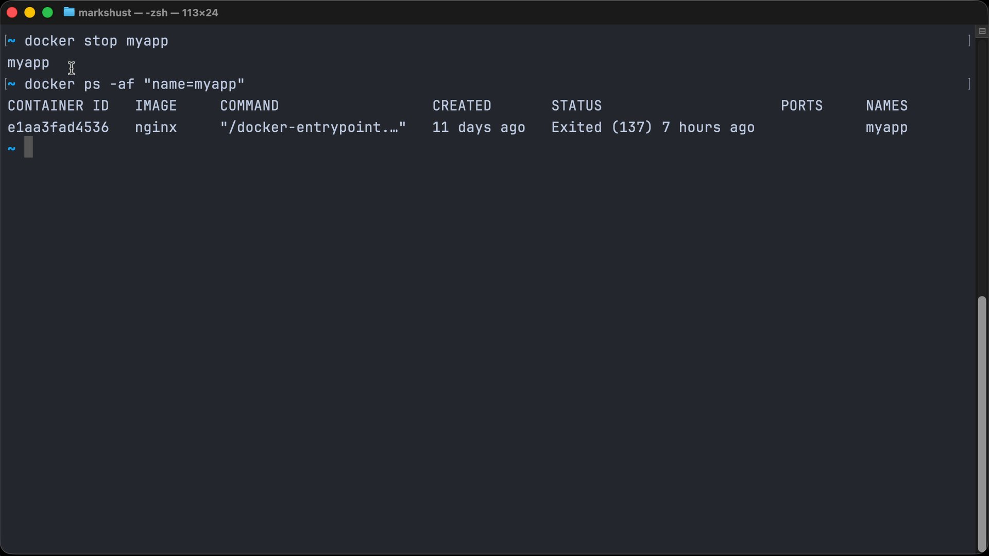
Task: Click the PORTS column header text
Action: point(802,106)
